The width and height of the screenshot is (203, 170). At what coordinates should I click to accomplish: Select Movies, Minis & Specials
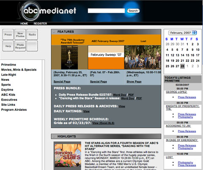19,70
